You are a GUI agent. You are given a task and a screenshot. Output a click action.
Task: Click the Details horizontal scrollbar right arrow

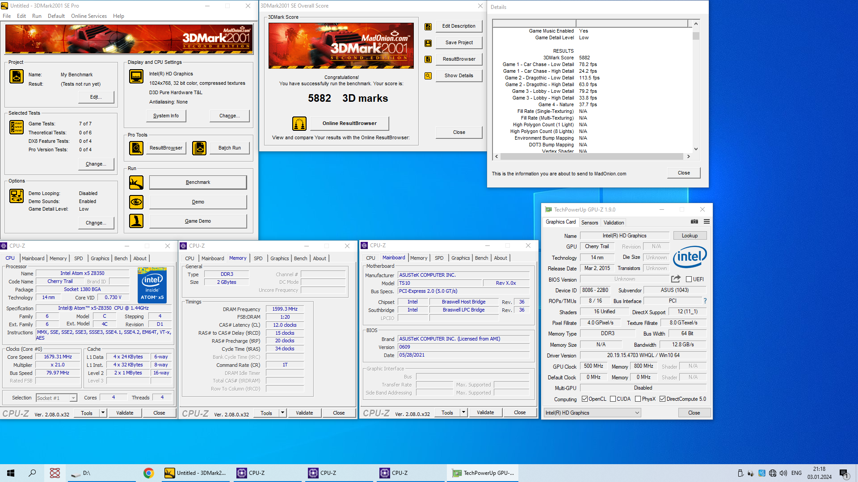tap(688, 156)
